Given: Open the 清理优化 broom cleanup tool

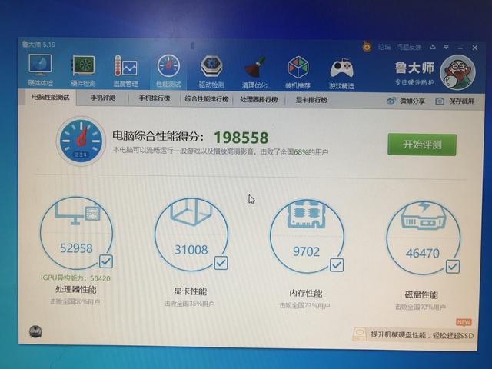Looking at the screenshot, I should 254,72.
